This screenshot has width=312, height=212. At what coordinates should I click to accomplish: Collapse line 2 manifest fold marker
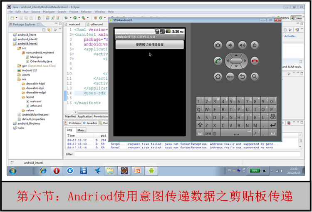point(73,35)
